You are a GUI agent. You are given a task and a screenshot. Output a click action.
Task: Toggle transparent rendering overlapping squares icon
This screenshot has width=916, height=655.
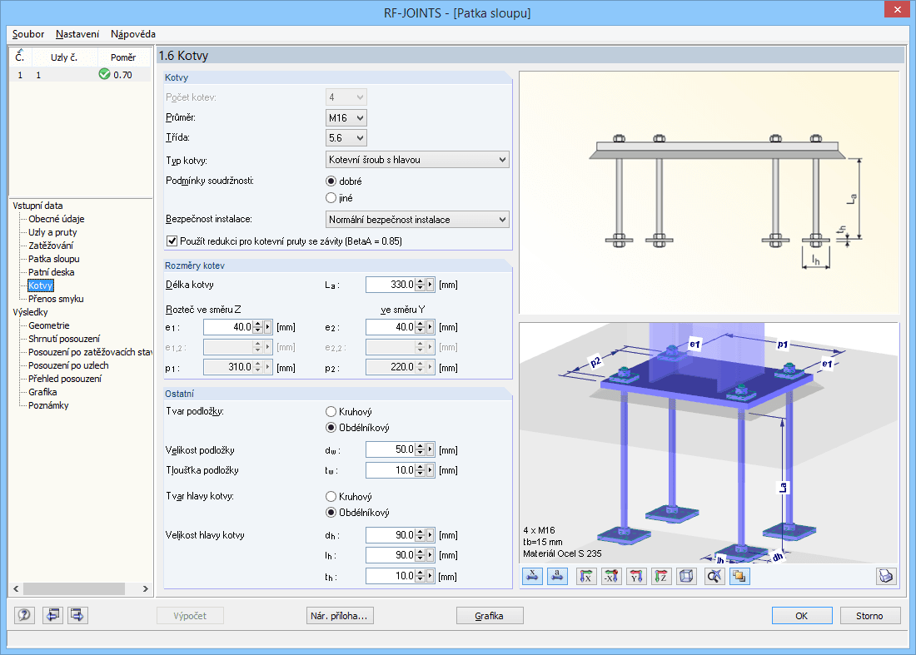point(739,576)
